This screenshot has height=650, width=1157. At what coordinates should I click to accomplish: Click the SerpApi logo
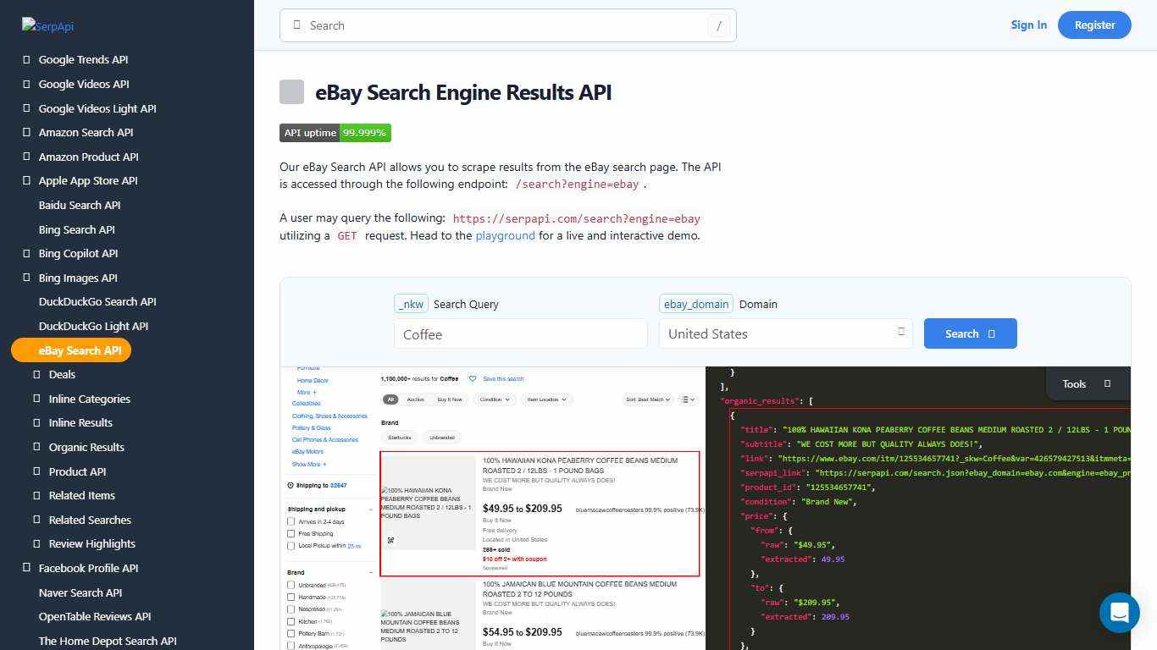tap(47, 26)
